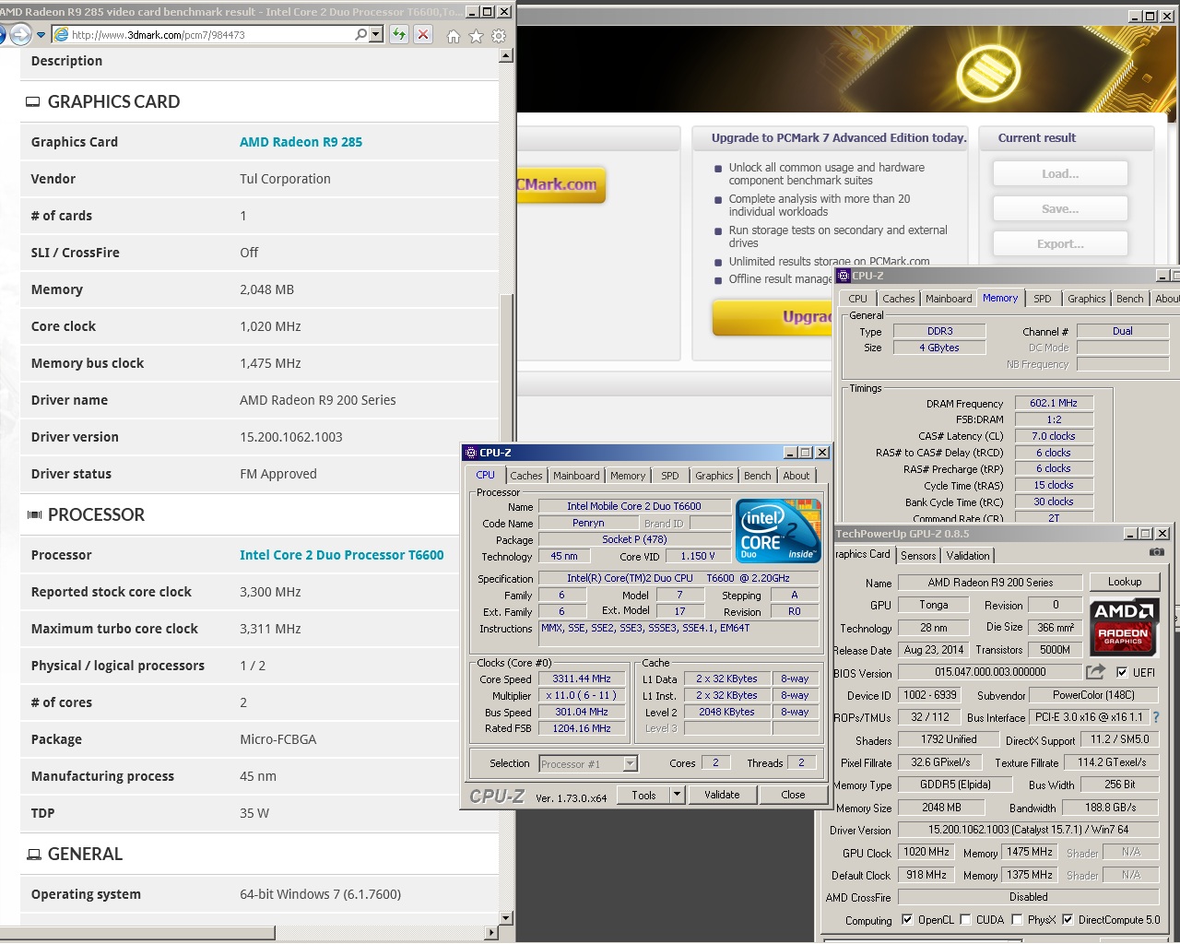Click the background CPU-Z window title icon
Viewport: 1180px width, 944px height.
pyautogui.click(x=844, y=276)
